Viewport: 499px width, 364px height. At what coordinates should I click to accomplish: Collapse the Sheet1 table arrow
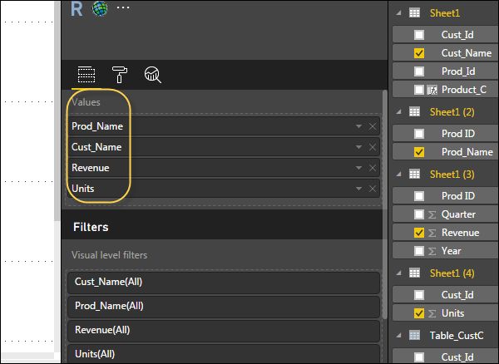tap(399, 13)
